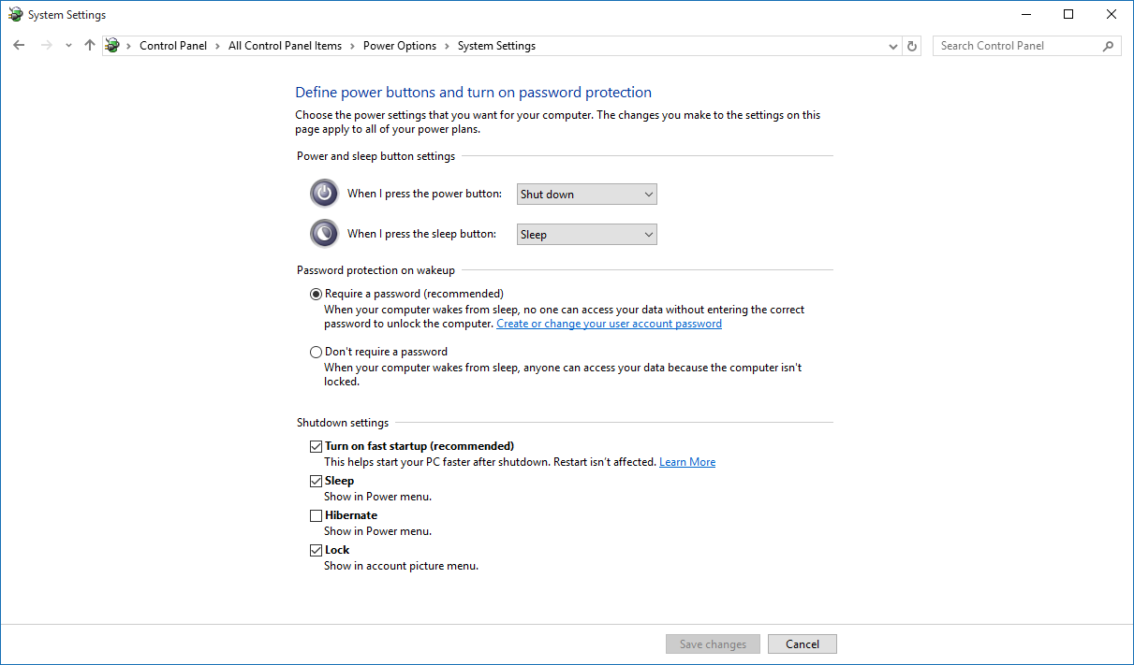Viewport: 1134px width, 665px height.
Task: Click the Cancel button
Action: (802, 644)
